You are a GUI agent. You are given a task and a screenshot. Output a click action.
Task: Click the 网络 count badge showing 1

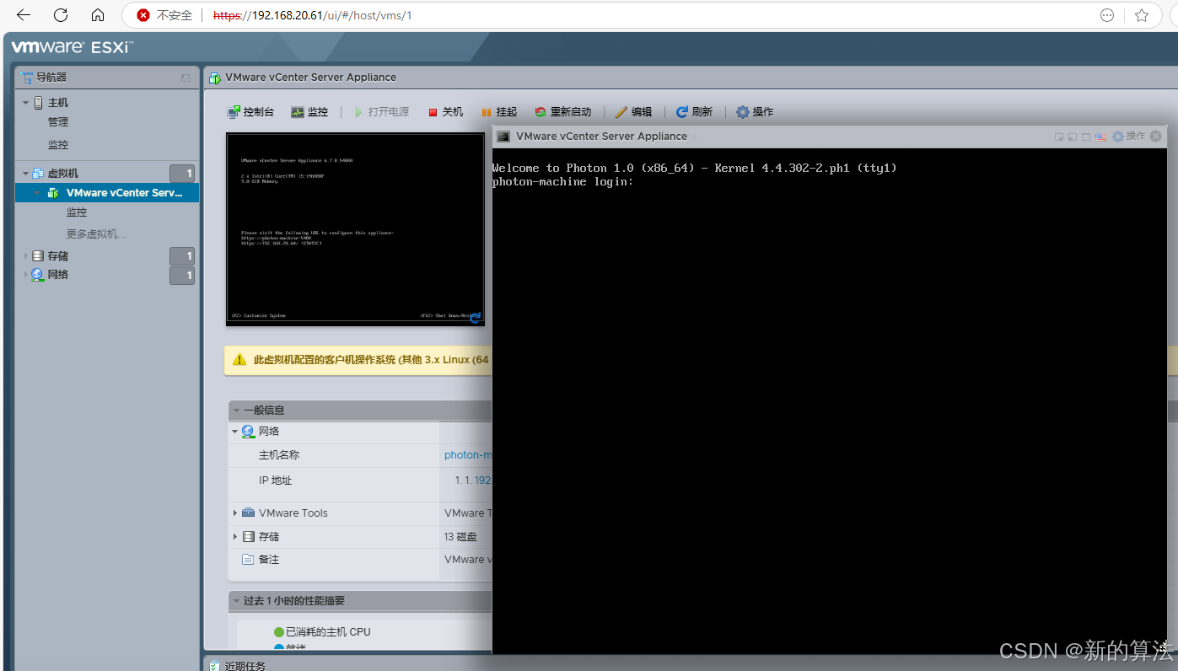coord(182,276)
